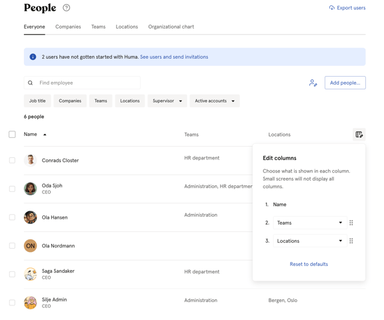Click the ON initials avatar of Ola Nordmann
Image resolution: width=384 pixels, height=320 pixels.
click(31, 245)
